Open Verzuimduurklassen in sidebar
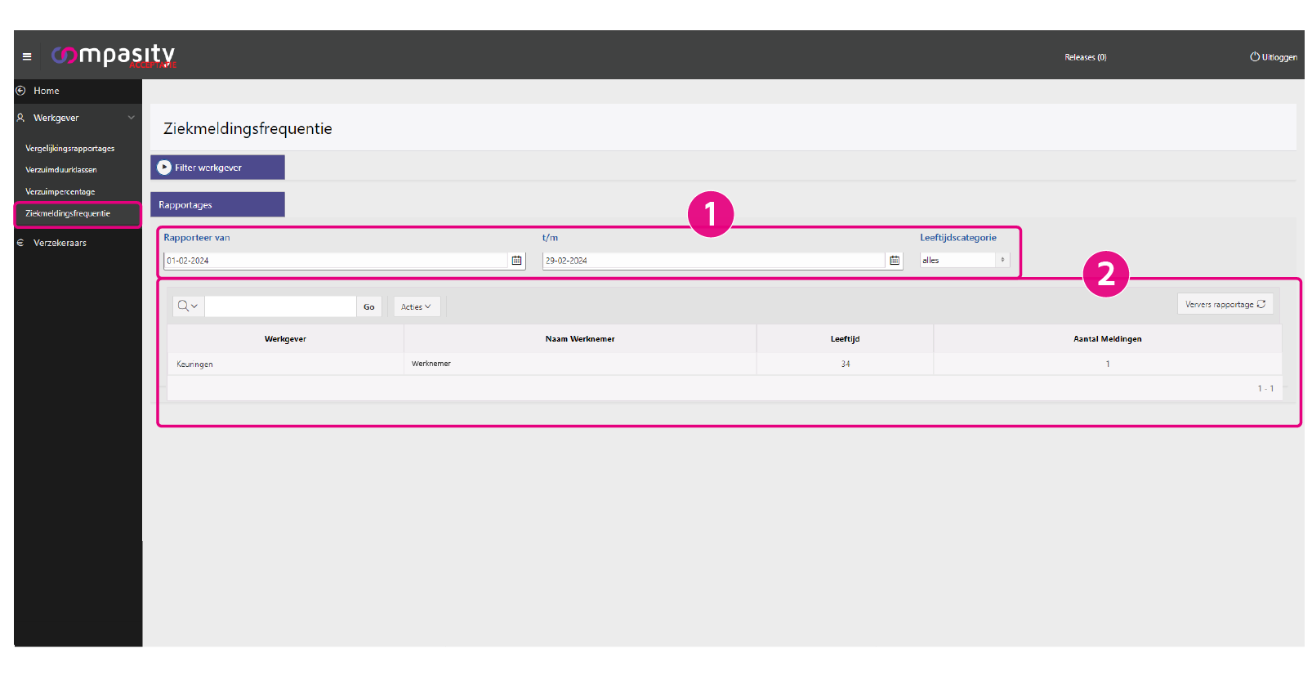 [x=61, y=170]
